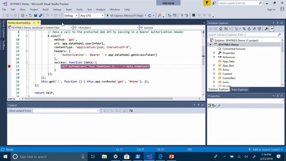Open the File menu
This screenshot has height=161, width=286.
pyautogui.click(x=4, y=9)
